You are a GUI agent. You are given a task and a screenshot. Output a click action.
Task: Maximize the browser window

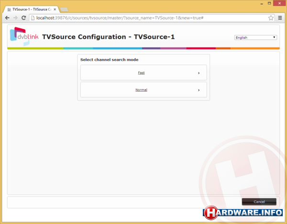(x=269, y=3)
